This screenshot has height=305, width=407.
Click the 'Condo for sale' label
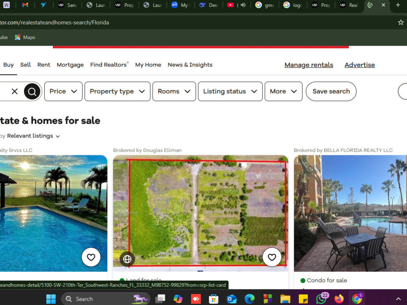327,280
